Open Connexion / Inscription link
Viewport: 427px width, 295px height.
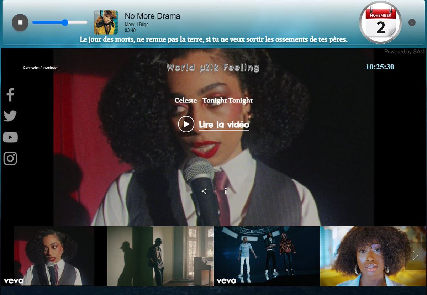pos(41,68)
